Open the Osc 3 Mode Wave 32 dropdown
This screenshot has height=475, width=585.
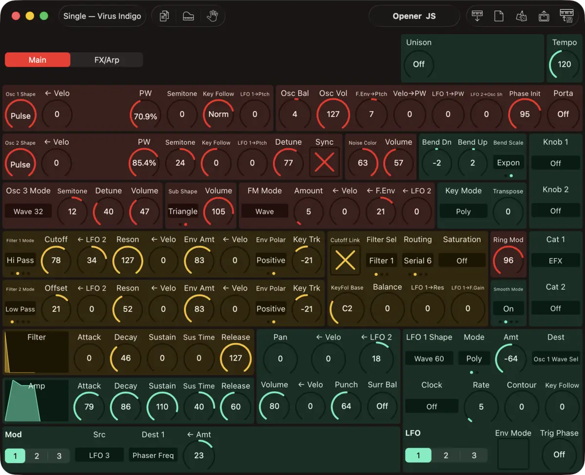point(28,211)
